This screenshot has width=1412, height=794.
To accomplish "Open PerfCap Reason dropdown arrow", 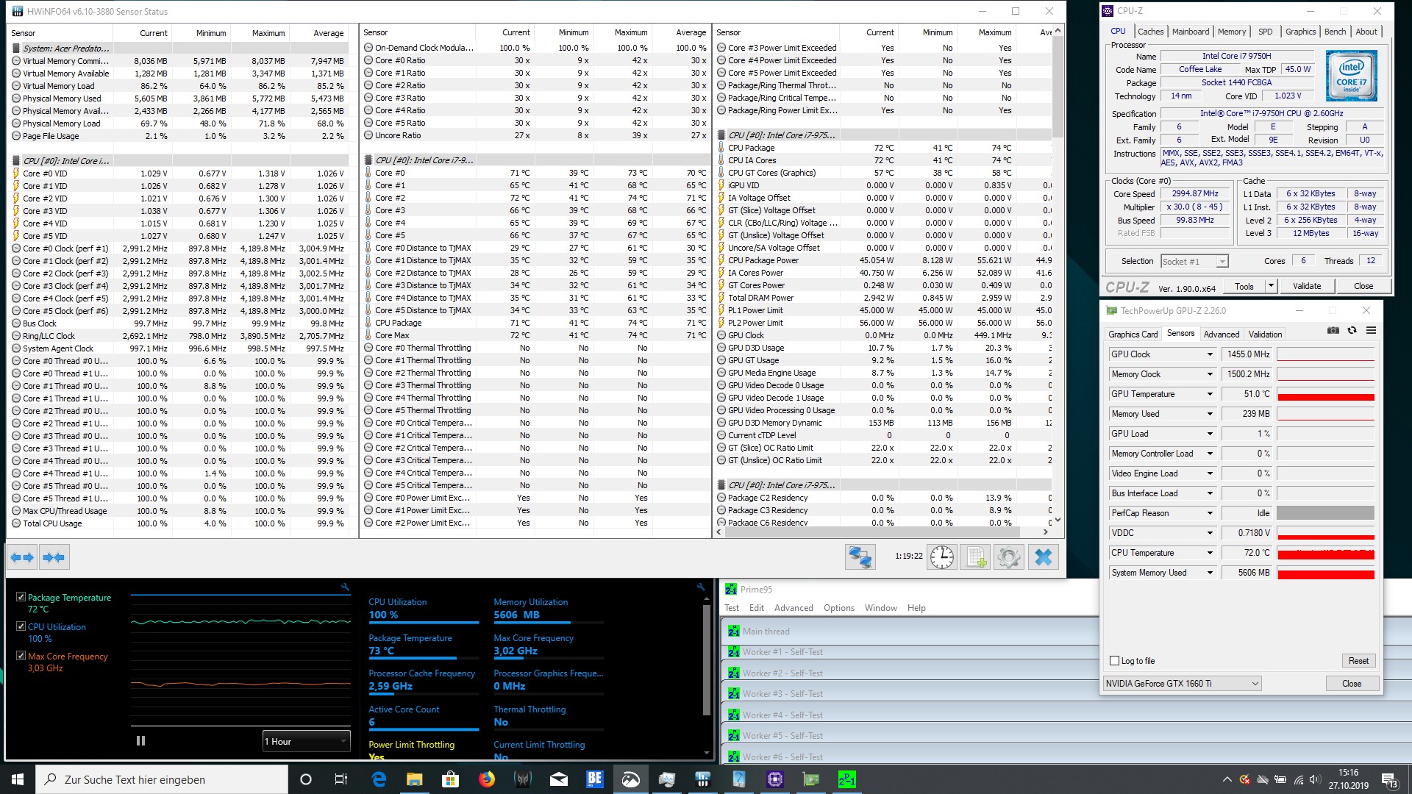I will click(1209, 513).
